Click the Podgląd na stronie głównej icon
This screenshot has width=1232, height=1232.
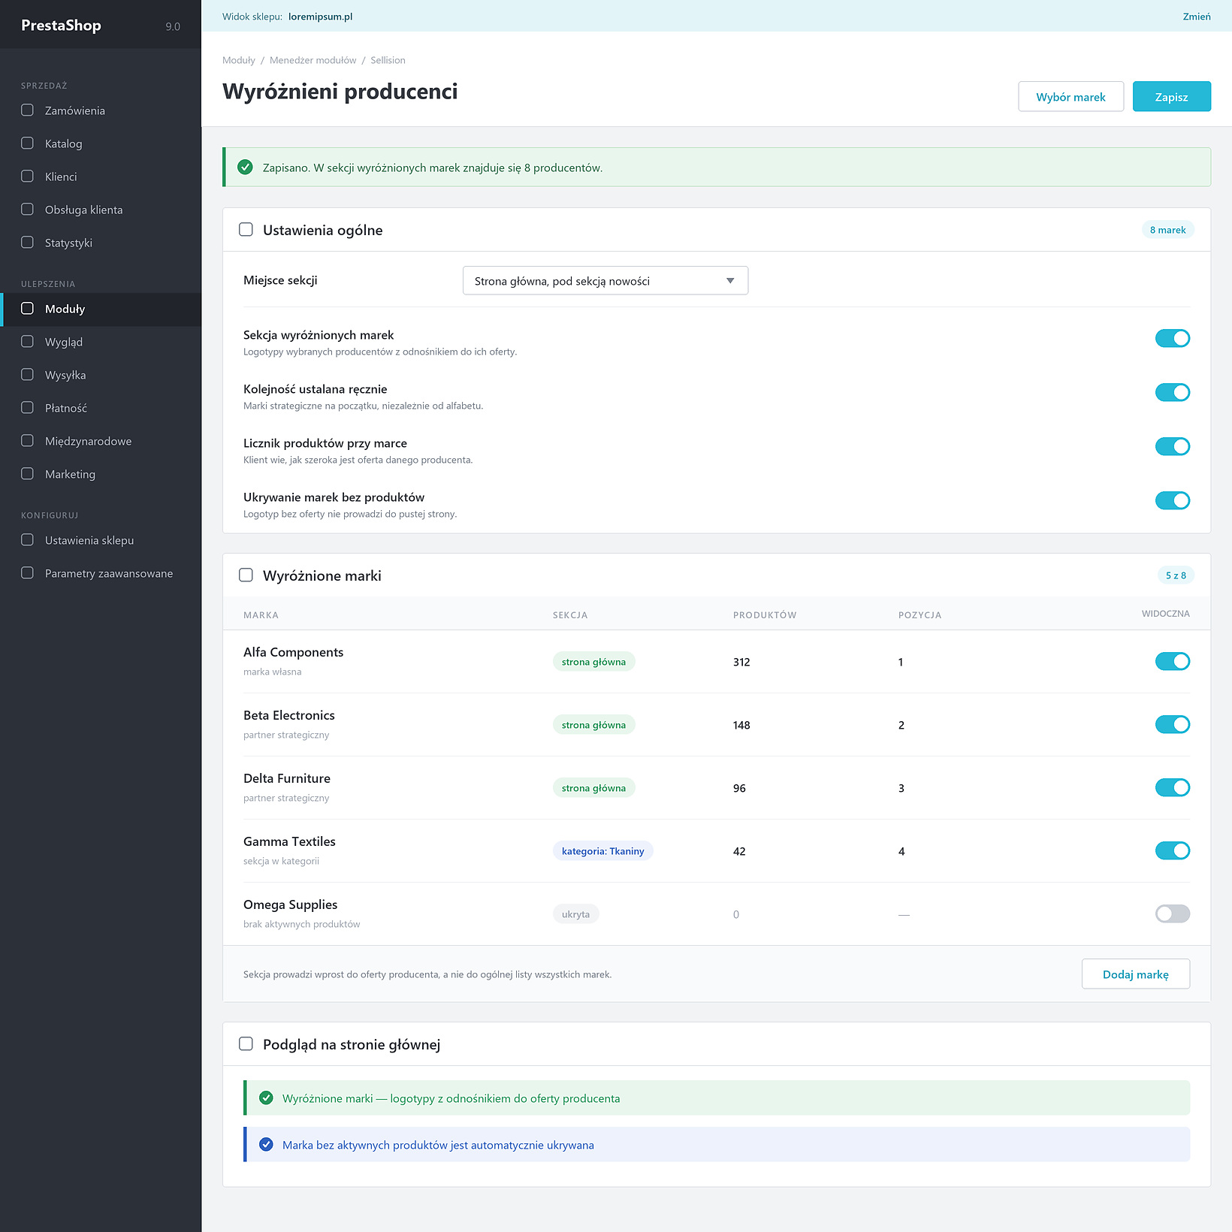pos(246,1044)
